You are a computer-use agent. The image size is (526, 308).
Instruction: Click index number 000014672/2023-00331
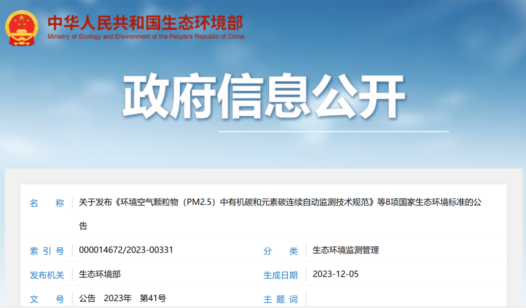[126, 250]
